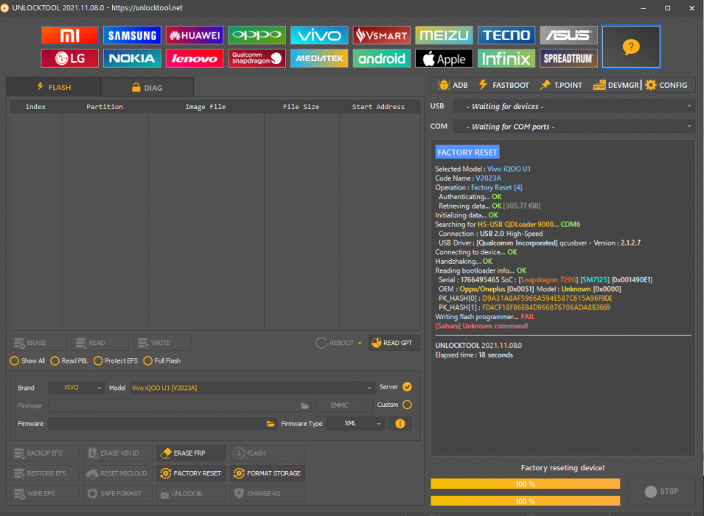Click the Image File column header
The image size is (704, 516).
tap(206, 107)
